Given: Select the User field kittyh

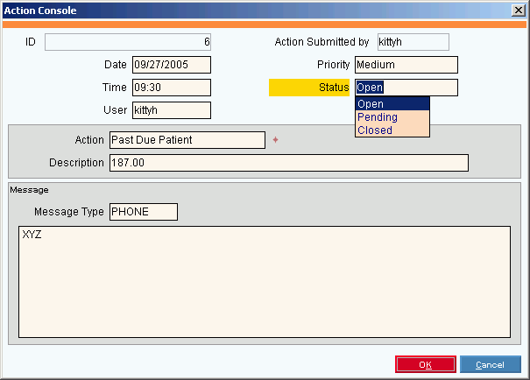Looking at the screenshot, I should 171,109.
